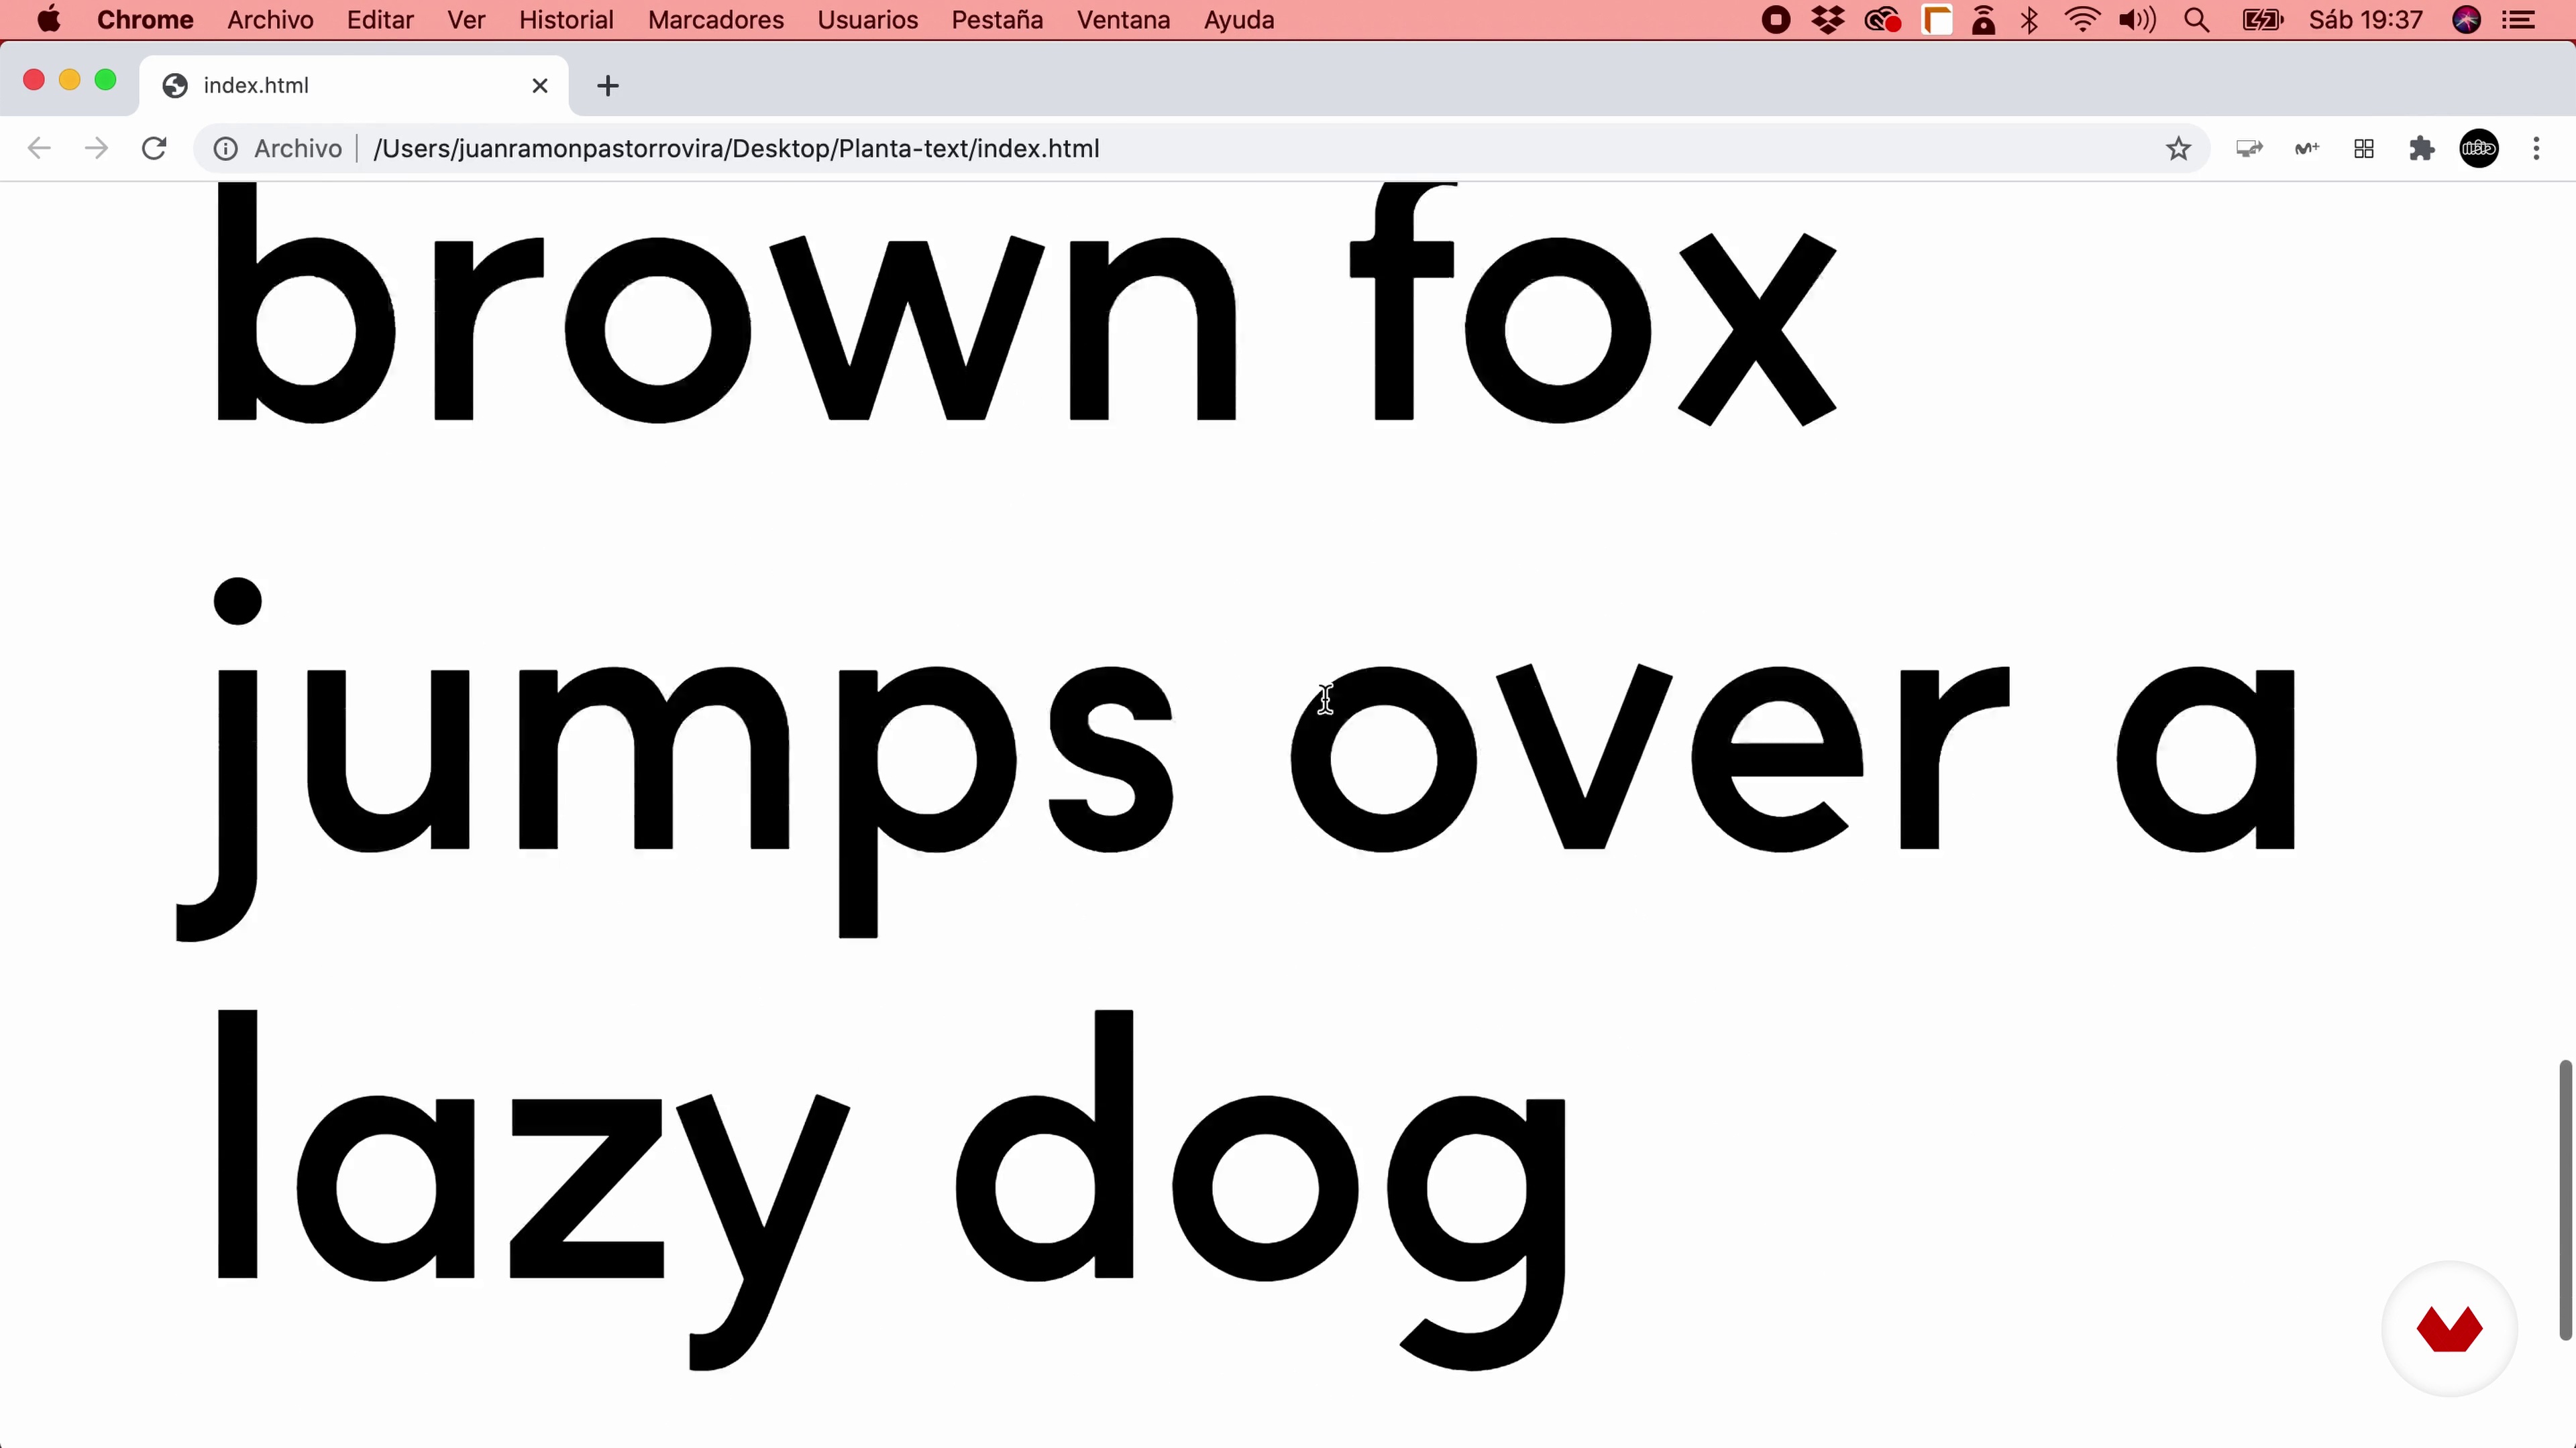
Task: Open the Dropbox menu bar icon
Action: 1828,20
